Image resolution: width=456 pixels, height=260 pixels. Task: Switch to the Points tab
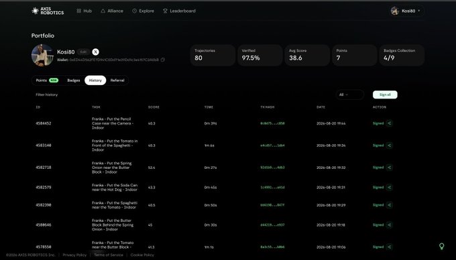(x=47, y=80)
